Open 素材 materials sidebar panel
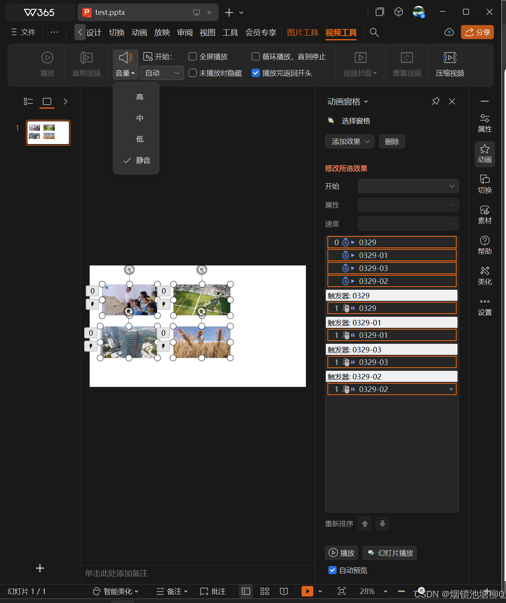The width and height of the screenshot is (506, 603). [x=485, y=215]
